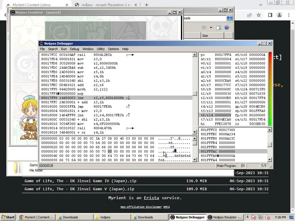The width and height of the screenshot is (295, 221).
Task: Select disassembly line 80017FF8 jne
Action: [x=116, y=98]
